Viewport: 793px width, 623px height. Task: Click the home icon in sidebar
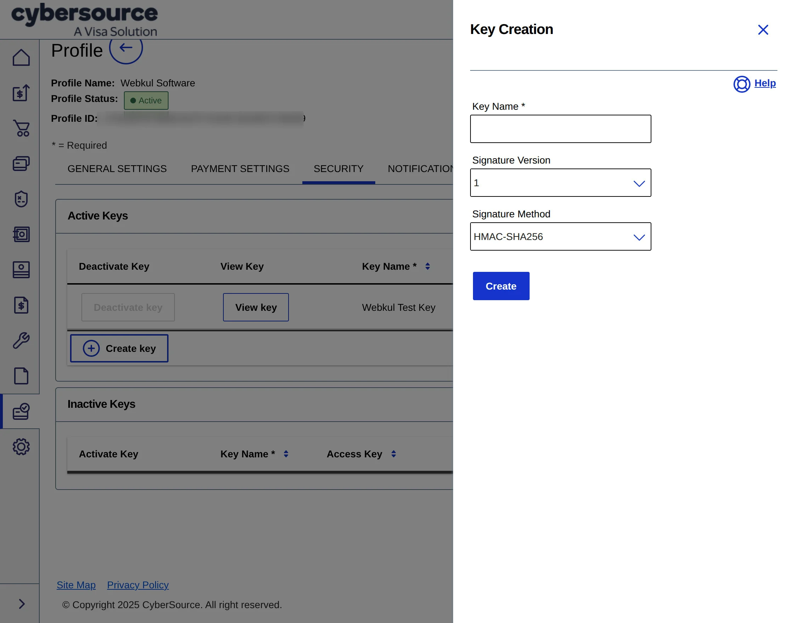coord(21,57)
